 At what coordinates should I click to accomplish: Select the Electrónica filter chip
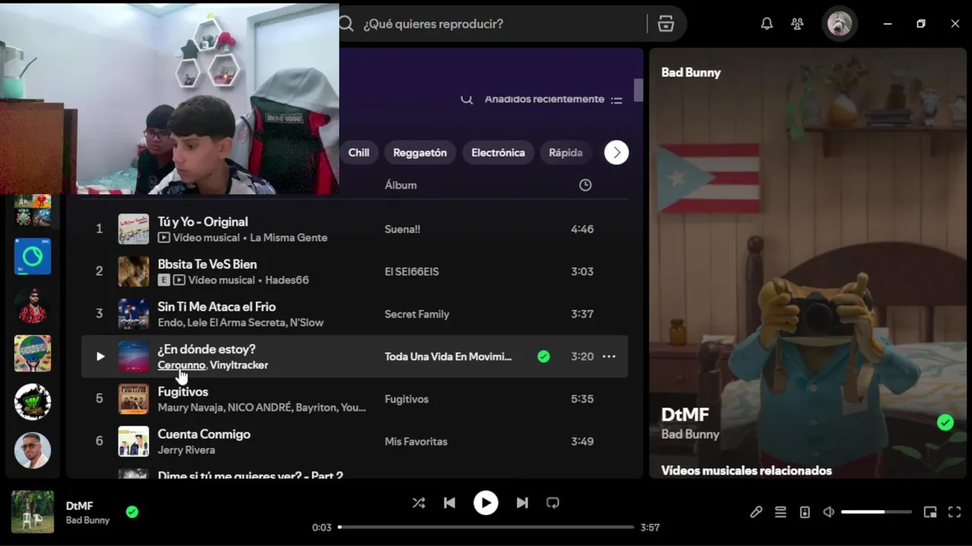point(498,152)
